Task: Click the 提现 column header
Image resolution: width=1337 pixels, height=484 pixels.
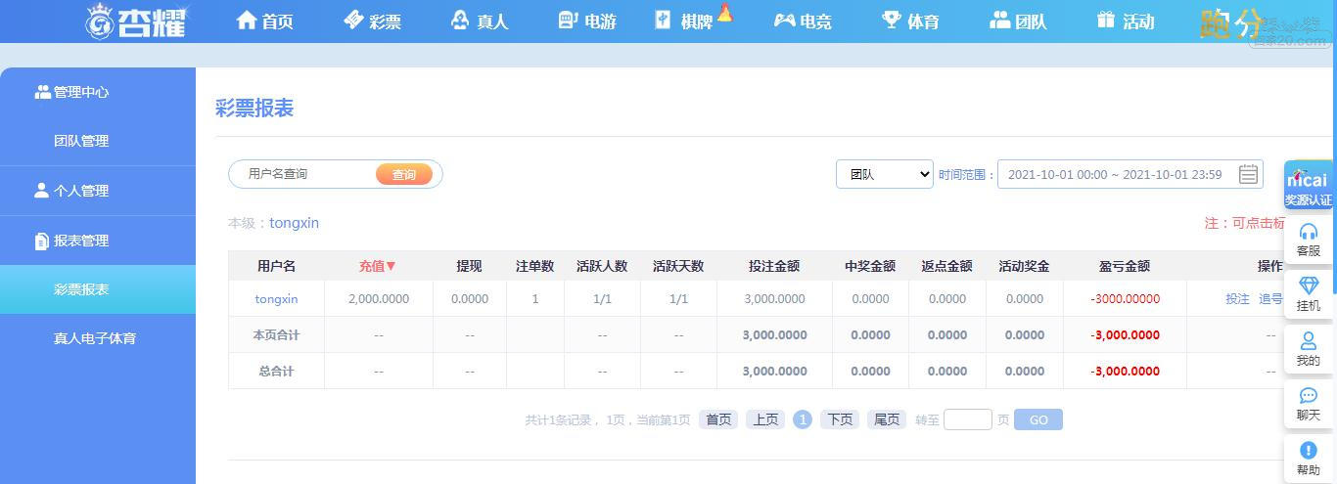Action: point(469,266)
